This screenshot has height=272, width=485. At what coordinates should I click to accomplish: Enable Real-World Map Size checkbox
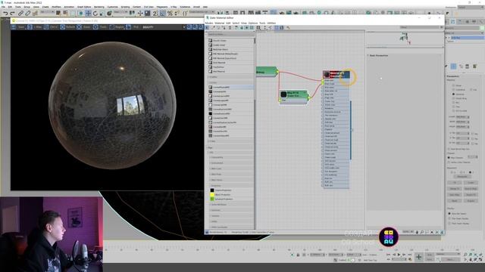[449, 149]
